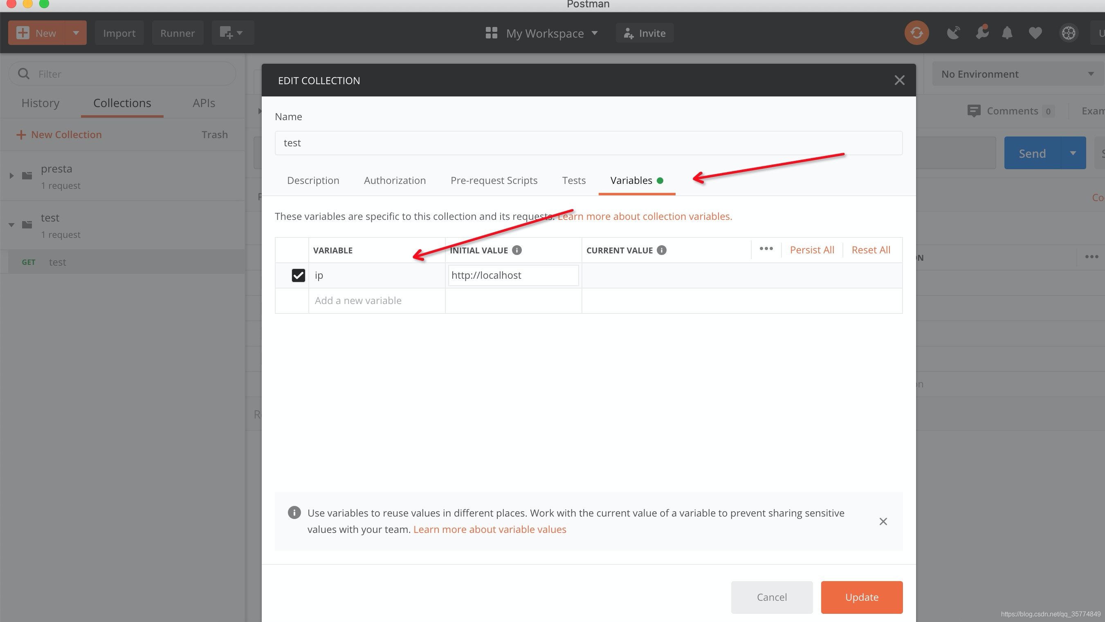Expand the presta collection folder
The height and width of the screenshot is (622, 1105).
pos(11,176)
